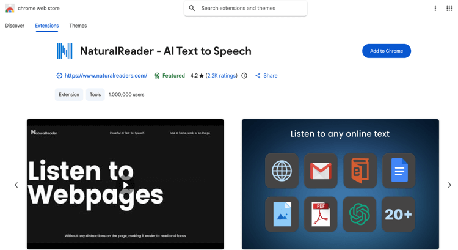Click the Add to Chrome button
The width and height of the screenshot is (458, 250).
[387, 51]
